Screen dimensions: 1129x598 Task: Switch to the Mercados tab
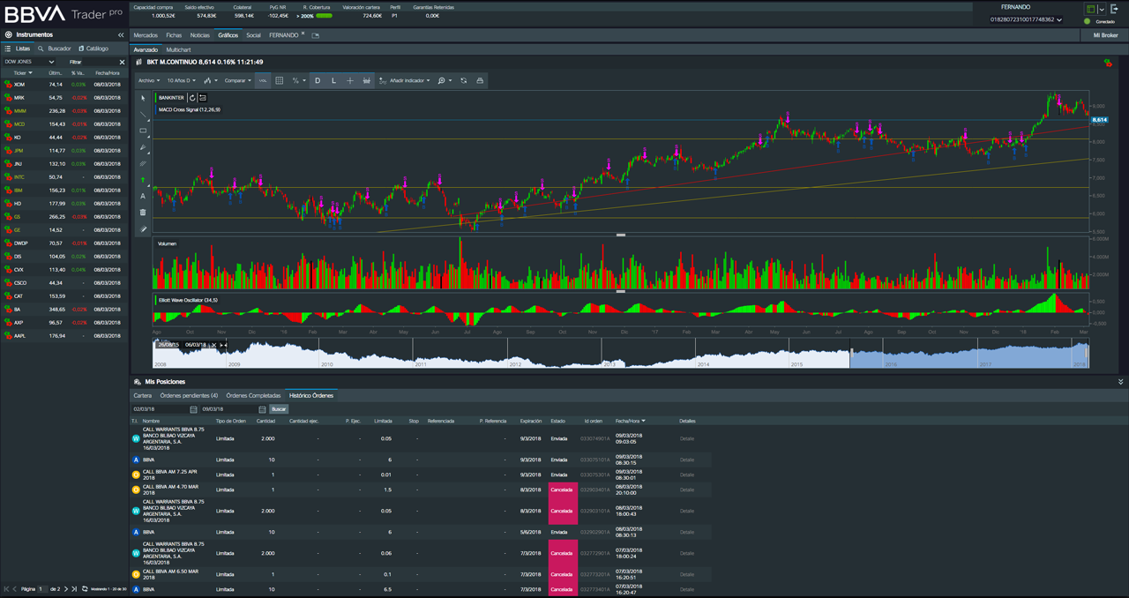pos(146,35)
